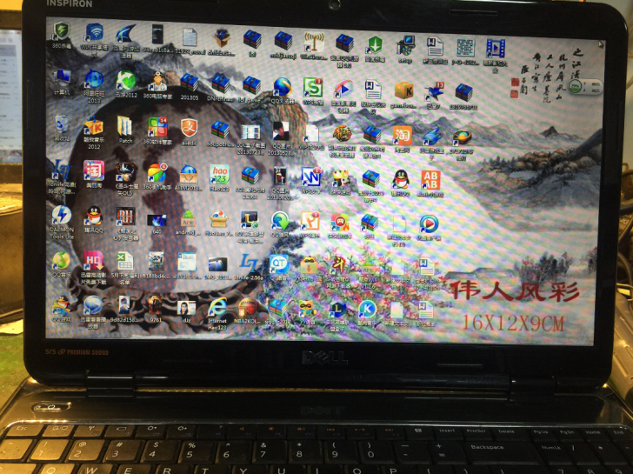Open the film-strip video player icon

tap(496, 49)
